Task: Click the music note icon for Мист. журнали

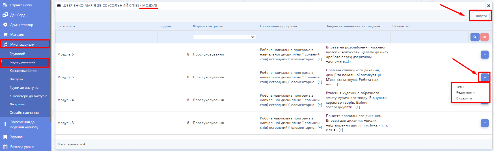Action: 5,45
